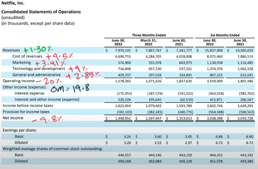258x169 pixels.
Task: Select the Technology and development label
Action: tap(39, 68)
